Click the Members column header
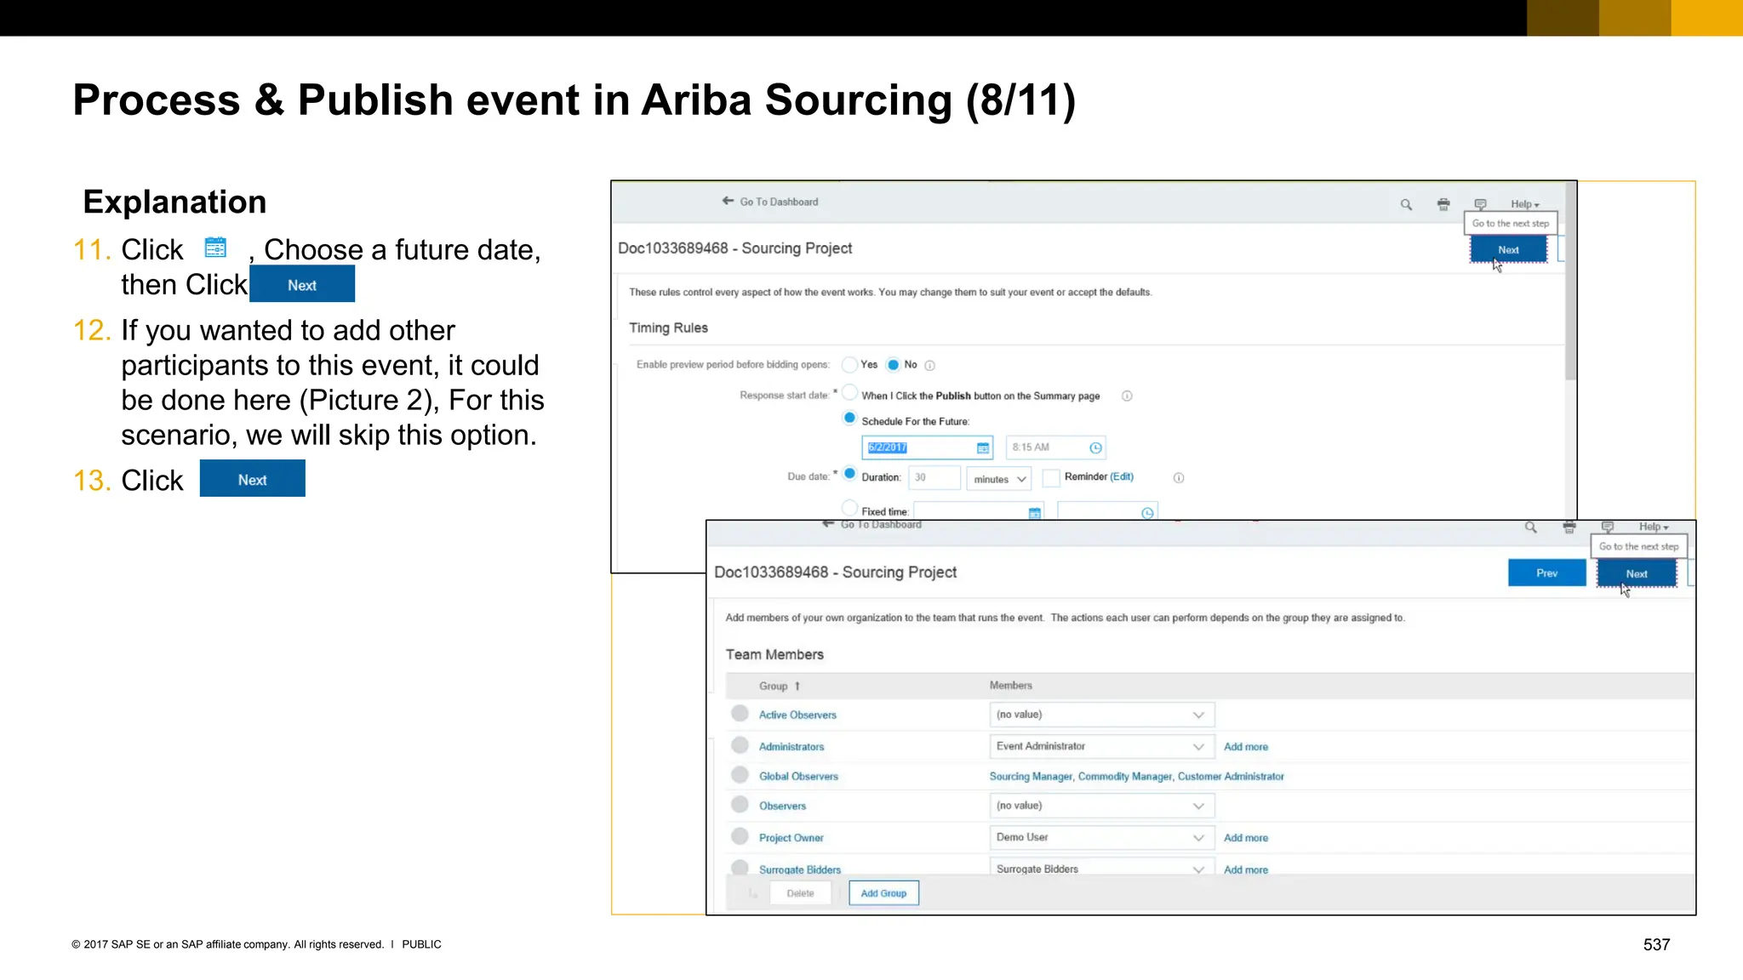The width and height of the screenshot is (1743, 980). 1011,686
